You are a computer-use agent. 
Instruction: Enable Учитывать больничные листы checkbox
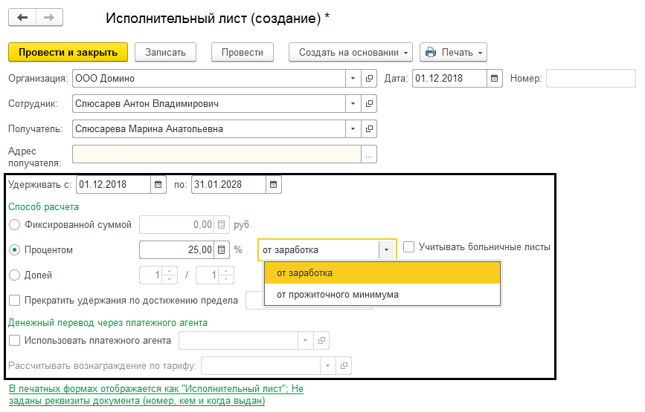pos(409,246)
